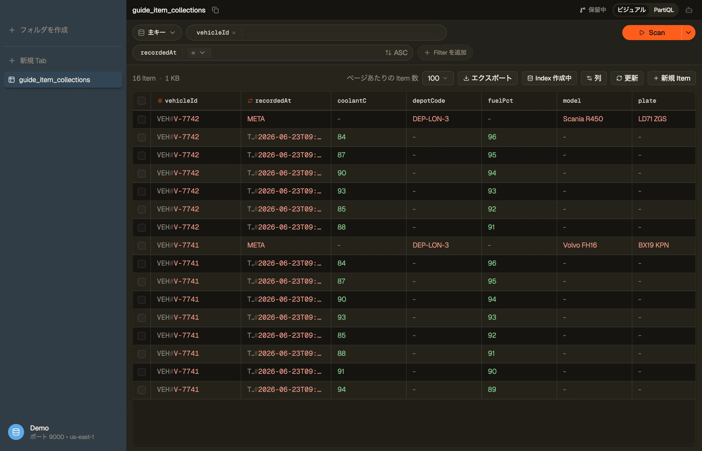The height and width of the screenshot is (451, 702).
Task: Click the hash key icon on vehicleId column
Action: 160,101
